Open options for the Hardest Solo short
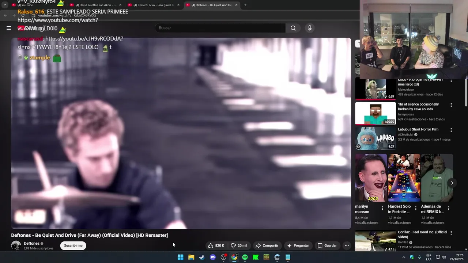Screen dimensions: 468x263 [416, 208]
